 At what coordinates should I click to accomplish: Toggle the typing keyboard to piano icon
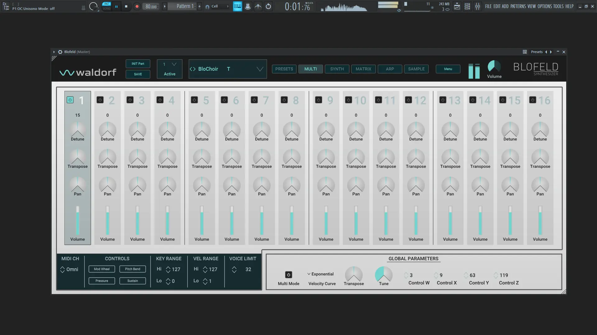tap(237, 6)
